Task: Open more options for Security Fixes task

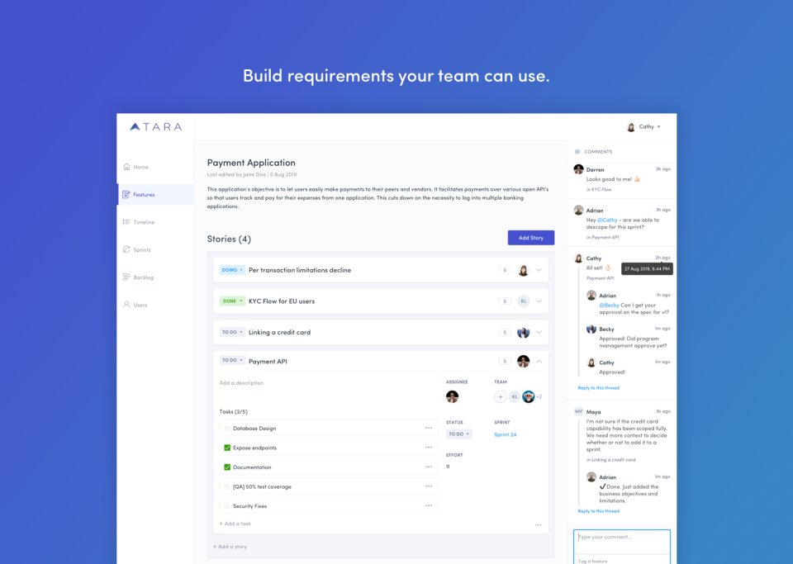Action: (429, 505)
